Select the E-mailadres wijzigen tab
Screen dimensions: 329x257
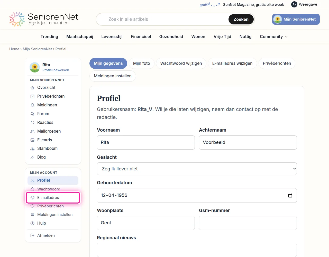(x=232, y=63)
